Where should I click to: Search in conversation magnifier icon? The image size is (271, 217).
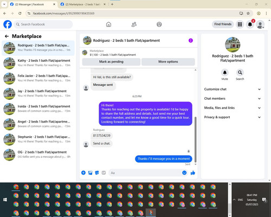(x=240, y=73)
